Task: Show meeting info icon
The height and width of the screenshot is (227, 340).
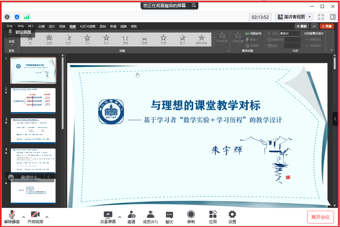Action: [7, 17]
